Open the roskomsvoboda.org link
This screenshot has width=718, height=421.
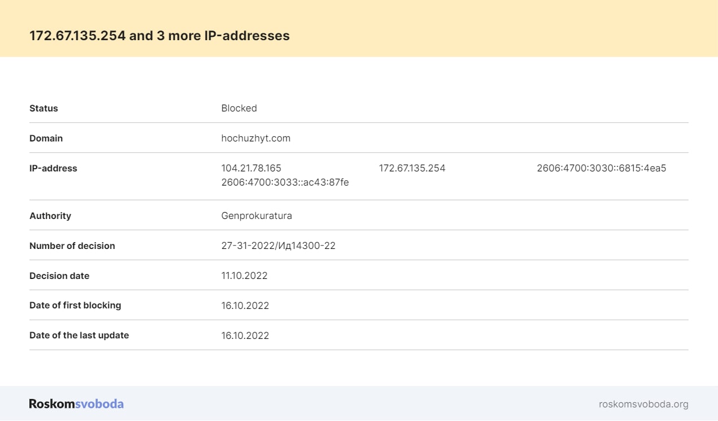(x=643, y=404)
